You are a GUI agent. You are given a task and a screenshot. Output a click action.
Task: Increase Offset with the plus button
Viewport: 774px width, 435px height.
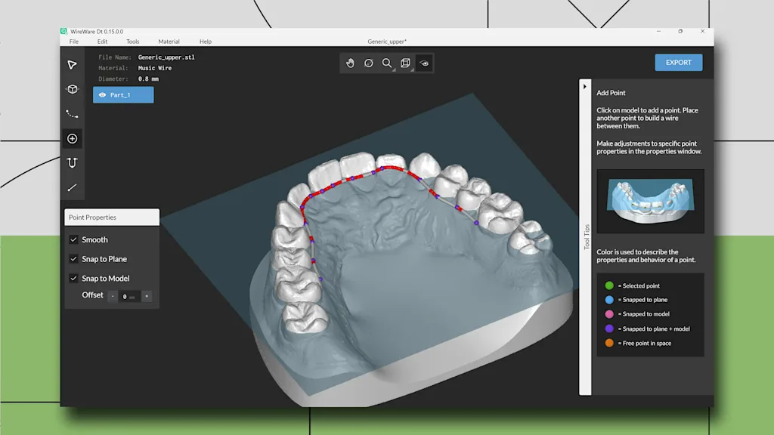pyautogui.click(x=147, y=297)
